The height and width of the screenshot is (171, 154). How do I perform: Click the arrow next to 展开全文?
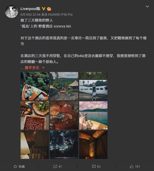(43, 68)
